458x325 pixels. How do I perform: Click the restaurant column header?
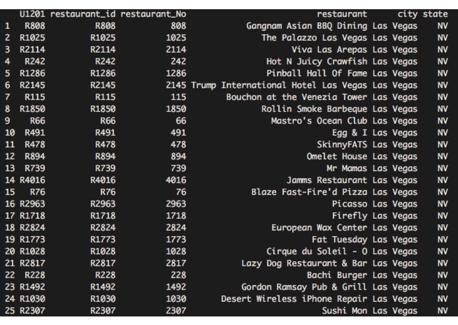click(x=342, y=14)
